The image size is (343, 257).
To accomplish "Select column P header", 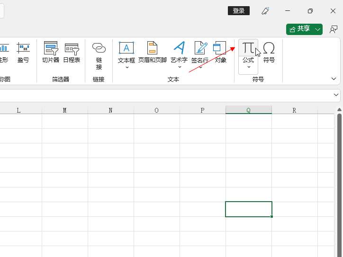I will pyautogui.click(x=203, y=110).
